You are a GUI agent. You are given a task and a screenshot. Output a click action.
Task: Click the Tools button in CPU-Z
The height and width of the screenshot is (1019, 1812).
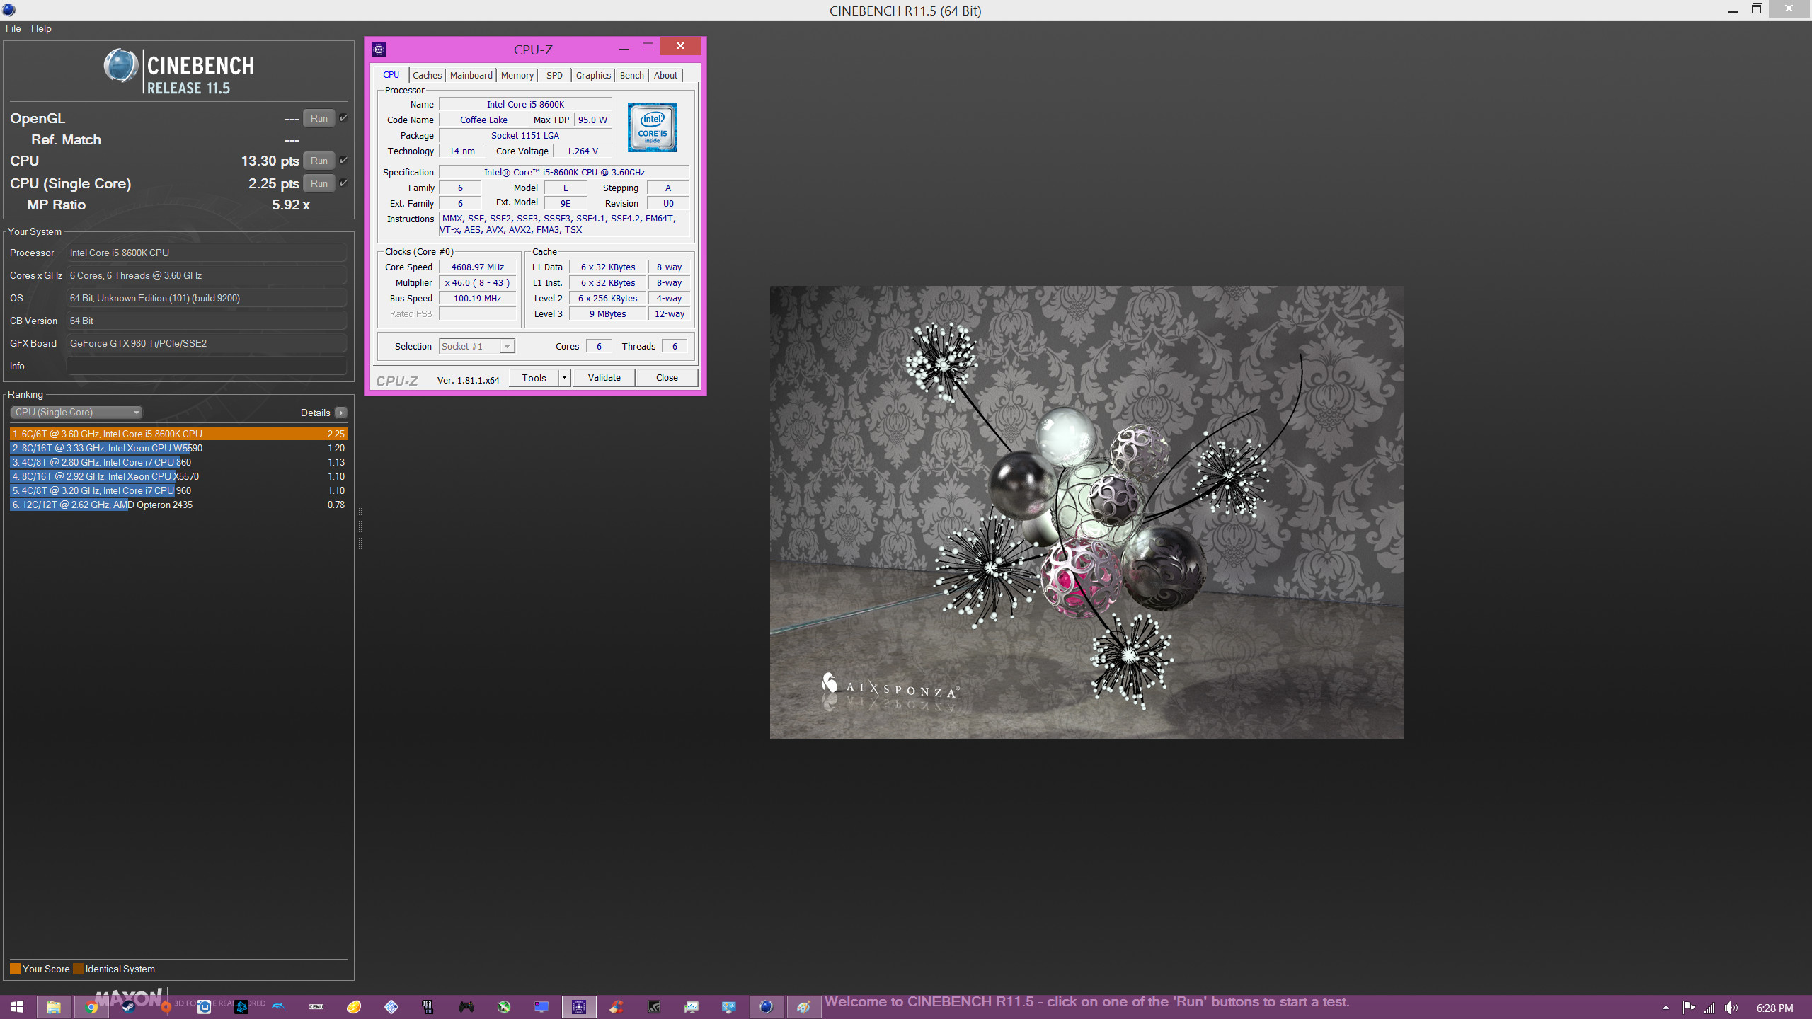(x=534, y=377)
